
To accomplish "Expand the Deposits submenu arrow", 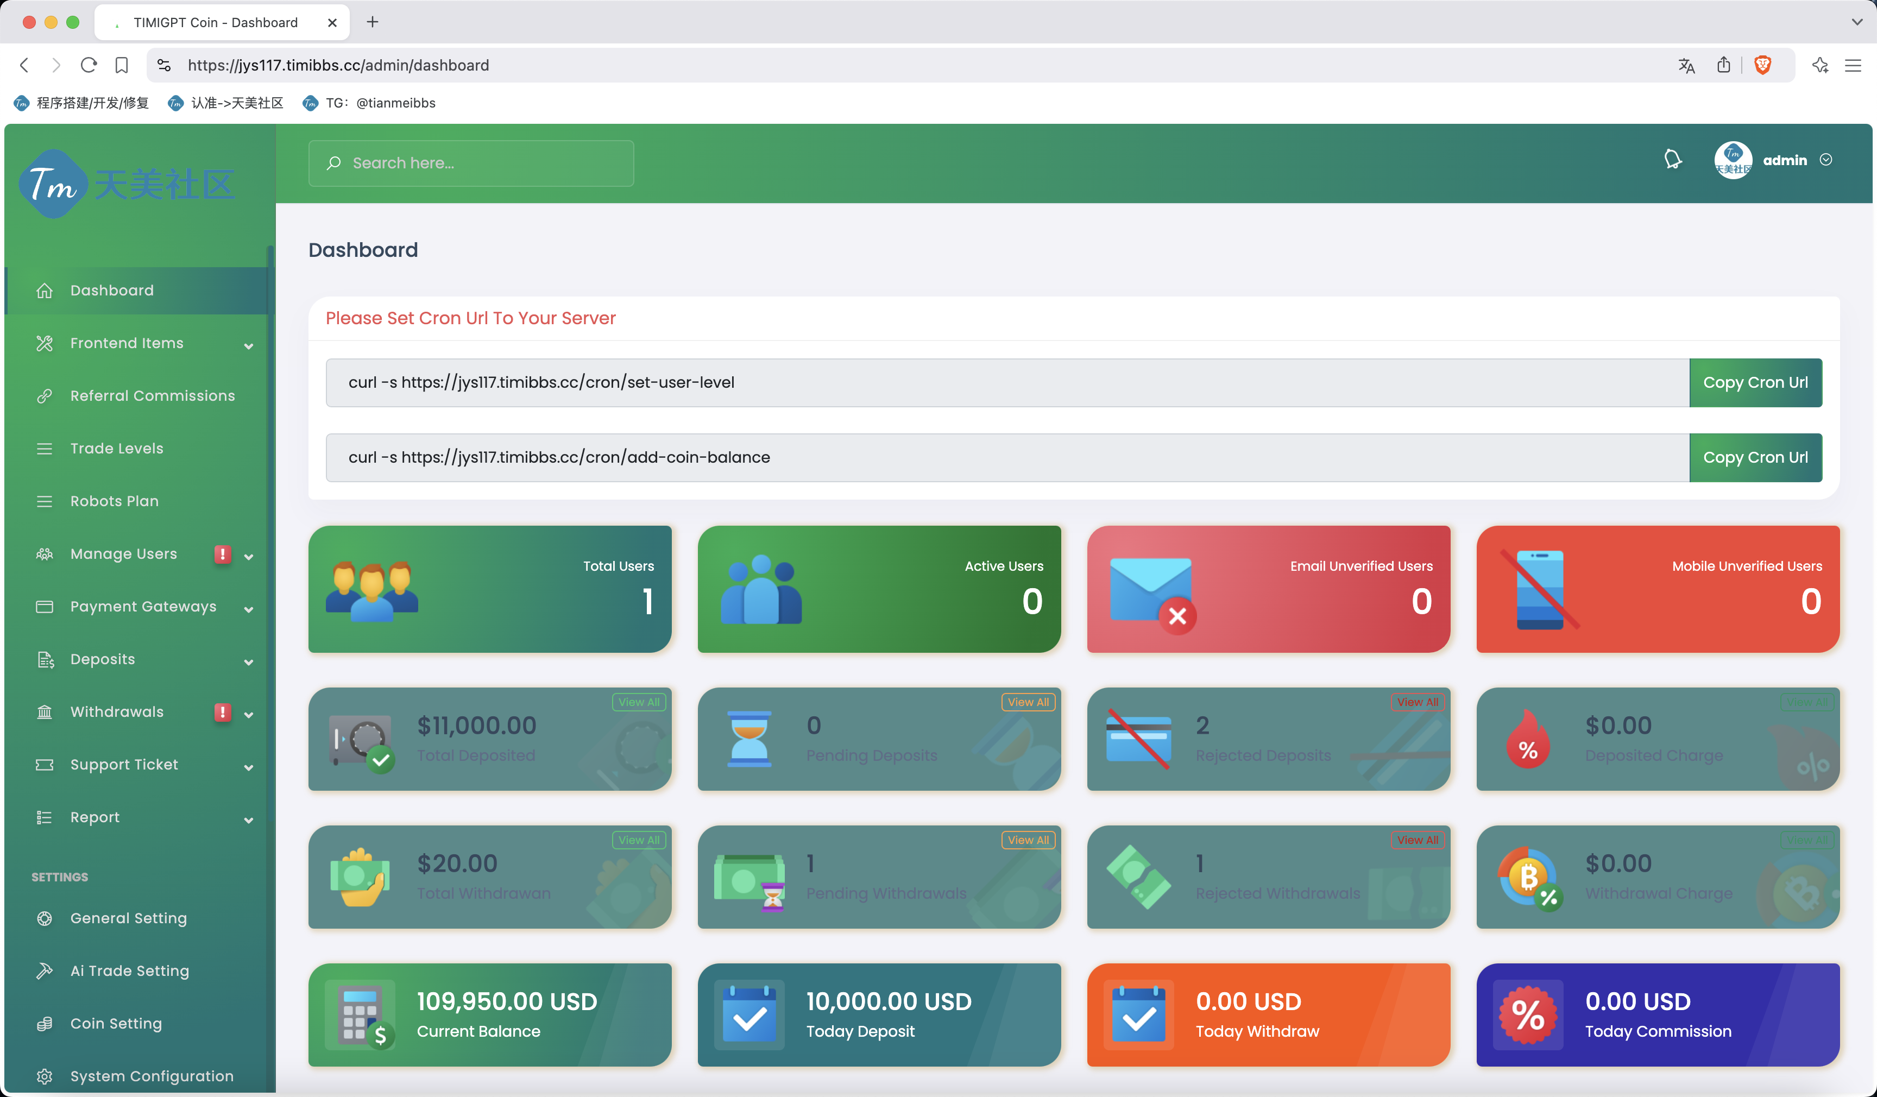I will [249, 662].
